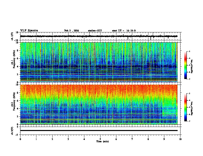
Task: Click the "8" kHz tick of ch.1 spectrogram
Action: coord(18,50)
